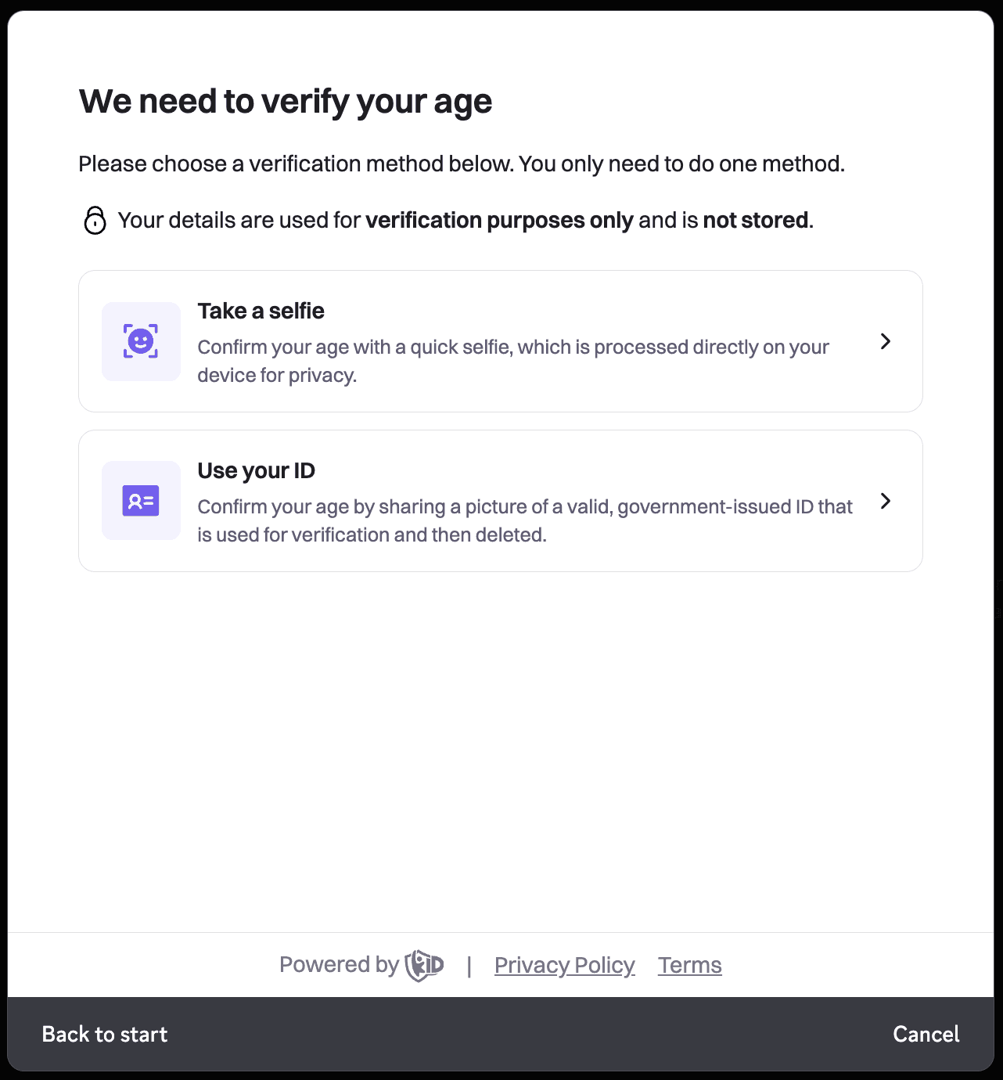Click the right chevron on the ID card
Image resolution: width=1003 pixels, height=1080 pixels.
[x=886, y=501]
